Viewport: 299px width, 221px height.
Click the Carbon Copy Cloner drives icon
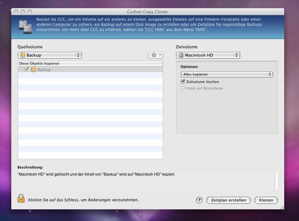click(25, 27)
